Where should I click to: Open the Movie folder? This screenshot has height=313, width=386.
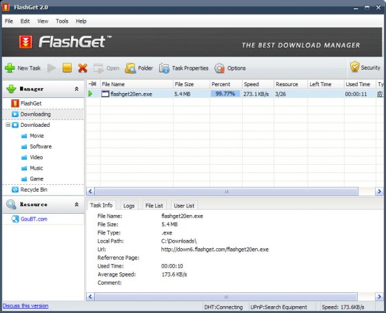pyautogui.click(x=37, y=136)
